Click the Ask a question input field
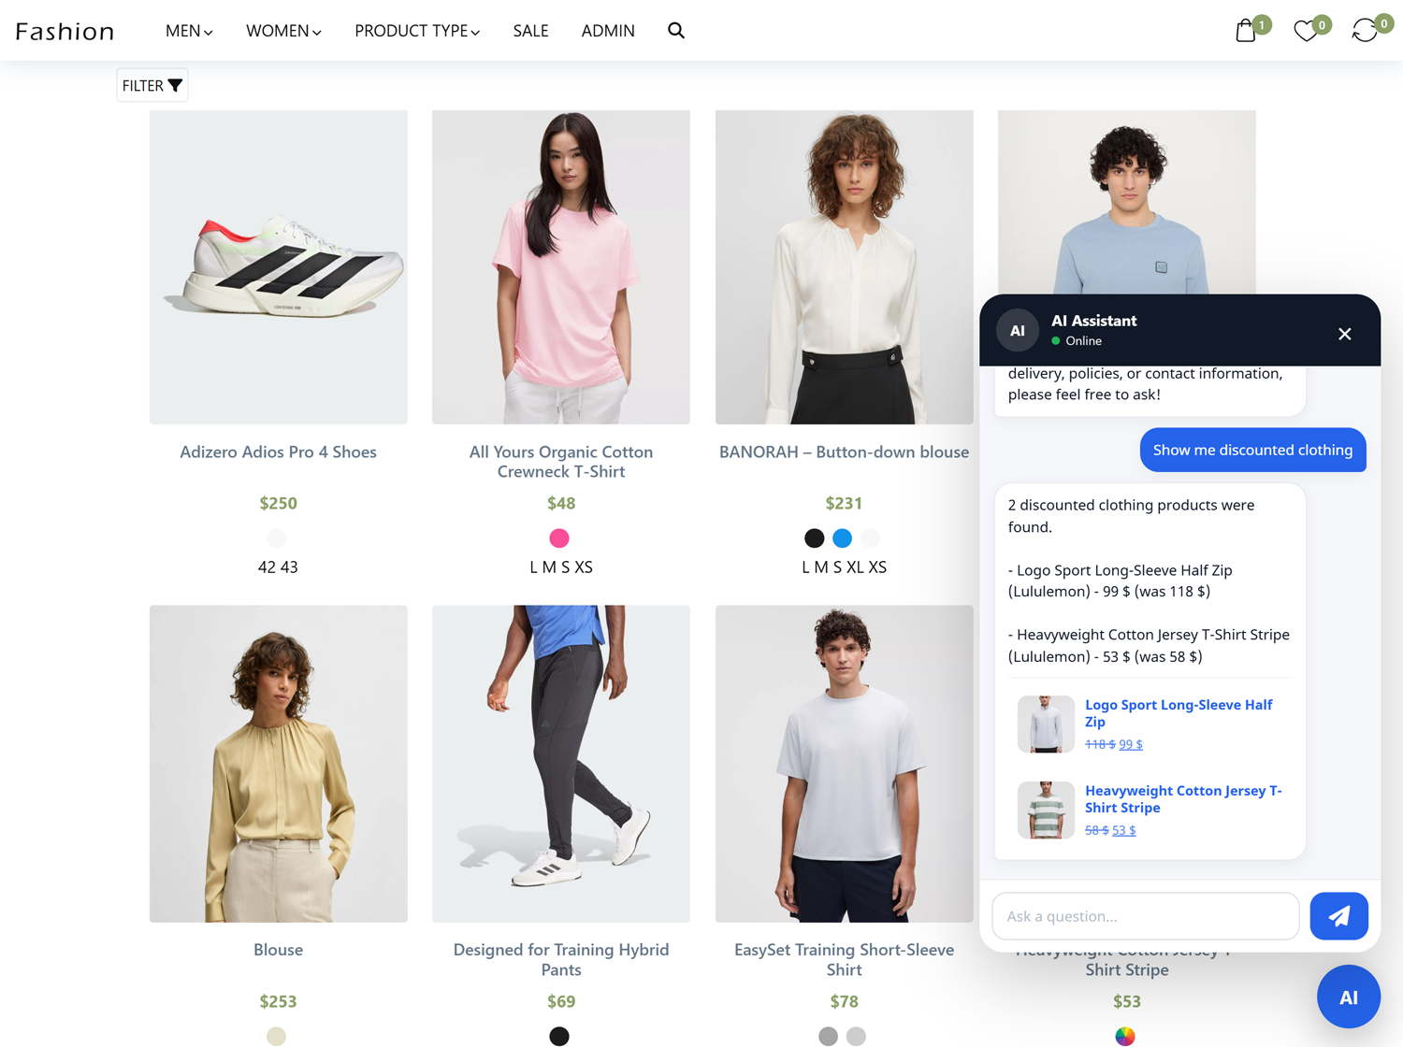1403x1047 pixels. [x=1145, y=916]
